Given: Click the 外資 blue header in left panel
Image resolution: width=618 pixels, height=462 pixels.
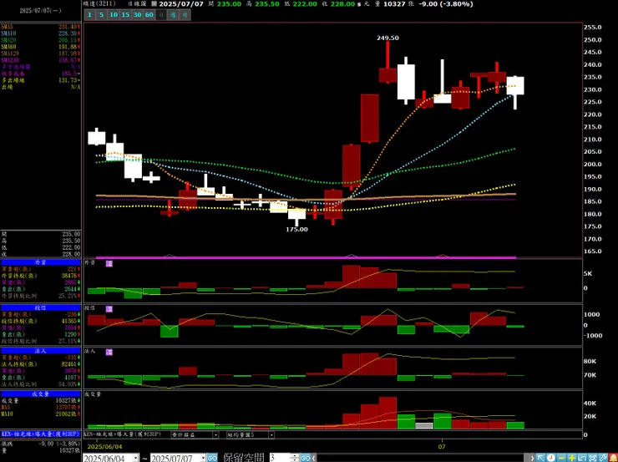Looking at the screenshot, I should click(41, 262).
